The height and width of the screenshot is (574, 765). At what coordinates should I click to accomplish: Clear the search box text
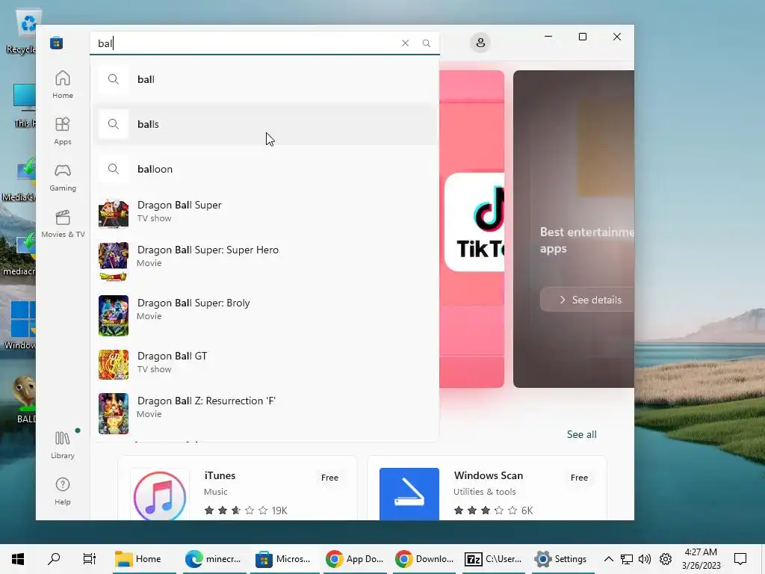pyautogui.click(x=405, y=43)
